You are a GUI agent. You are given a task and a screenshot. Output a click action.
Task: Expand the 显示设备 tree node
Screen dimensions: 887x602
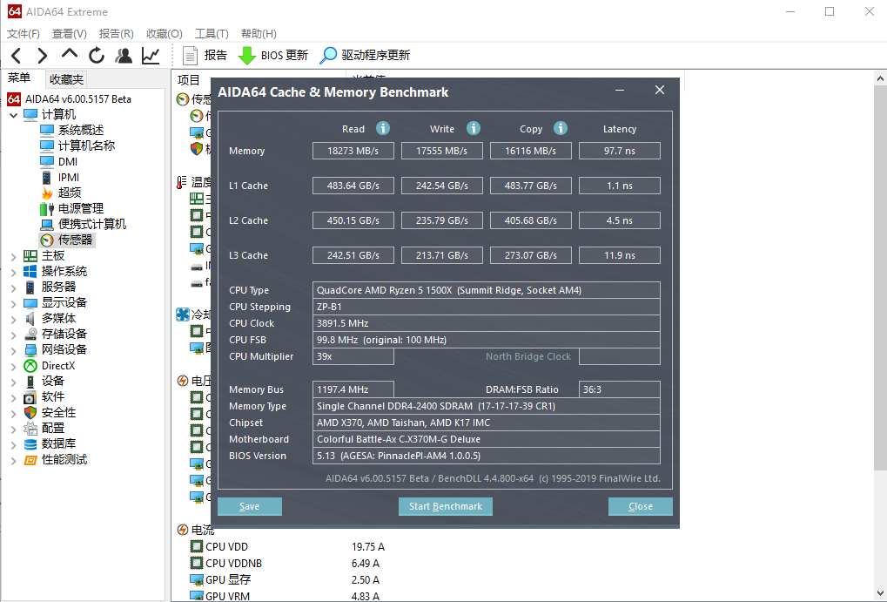[14, 303]
